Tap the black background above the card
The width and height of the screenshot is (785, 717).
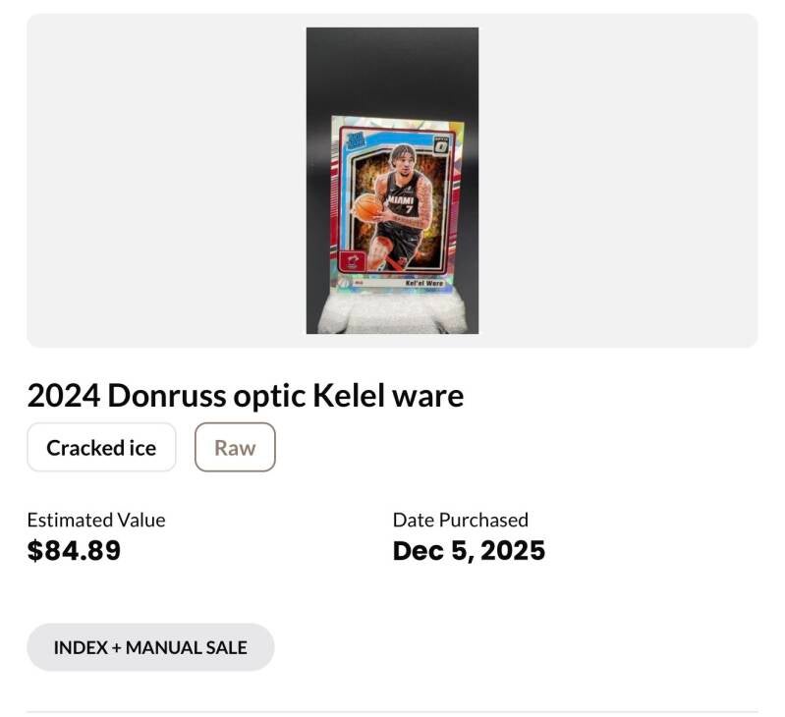coord(392,69)
